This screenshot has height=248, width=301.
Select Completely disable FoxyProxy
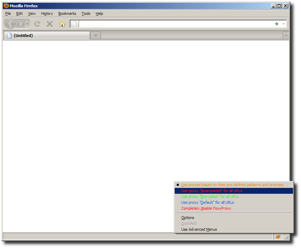pos(206,208)
